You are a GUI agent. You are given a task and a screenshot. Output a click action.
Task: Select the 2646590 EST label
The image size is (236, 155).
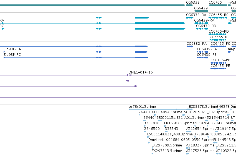click(x=152, y=129)
